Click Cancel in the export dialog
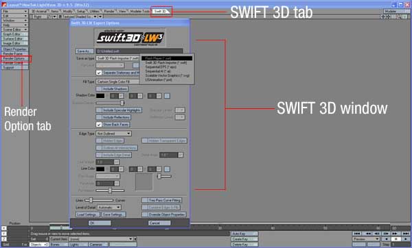 [x=159, y=223]
